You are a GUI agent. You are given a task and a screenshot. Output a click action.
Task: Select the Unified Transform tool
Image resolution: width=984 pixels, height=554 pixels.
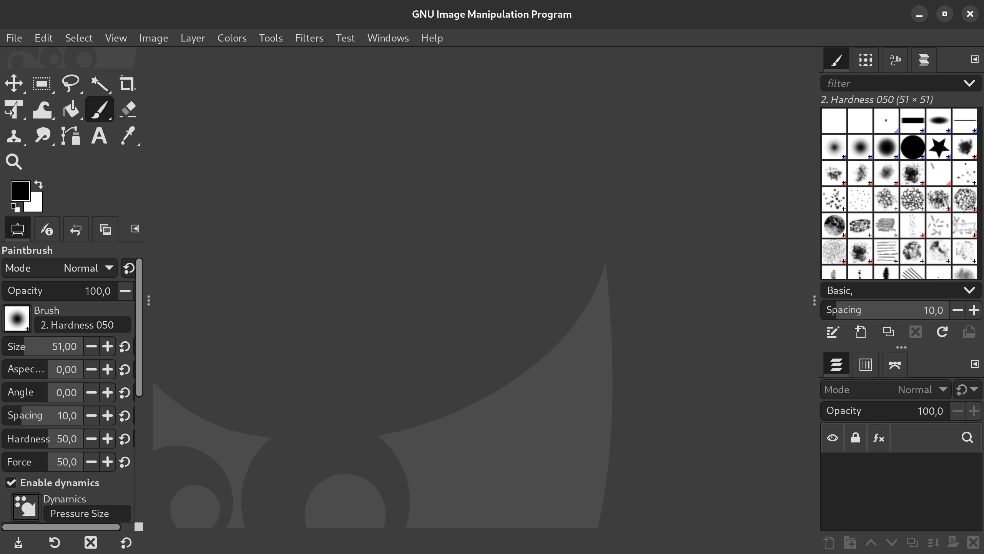14,110
